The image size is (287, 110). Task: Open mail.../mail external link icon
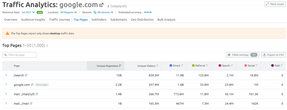click(31, 104)
